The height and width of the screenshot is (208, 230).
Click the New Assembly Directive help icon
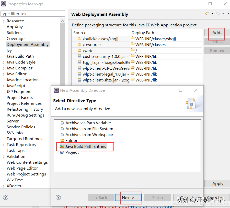pos(58,197)
